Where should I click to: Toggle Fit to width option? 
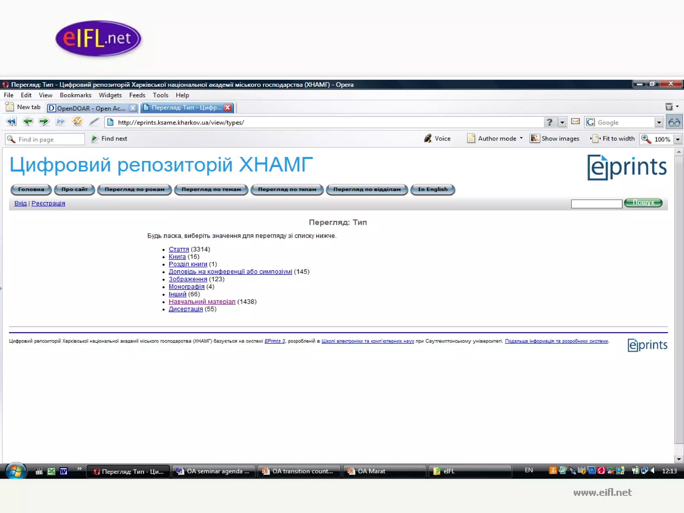[x=613, y=139]
